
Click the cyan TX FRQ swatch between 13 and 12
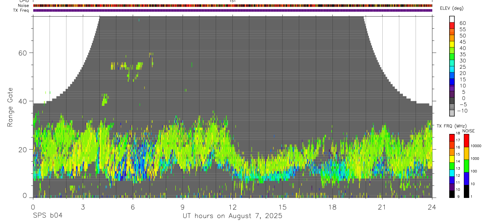tap(452, 173)
